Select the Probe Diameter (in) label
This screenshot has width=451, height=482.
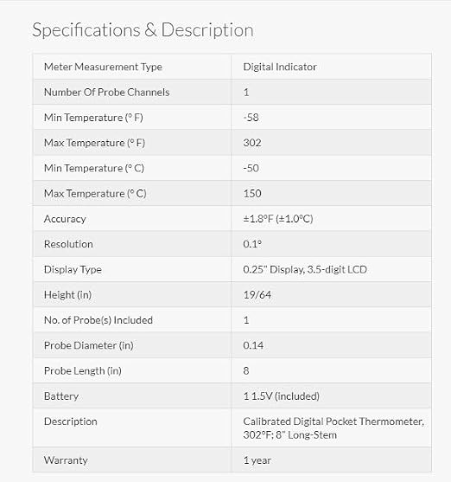tap(89, 345)
